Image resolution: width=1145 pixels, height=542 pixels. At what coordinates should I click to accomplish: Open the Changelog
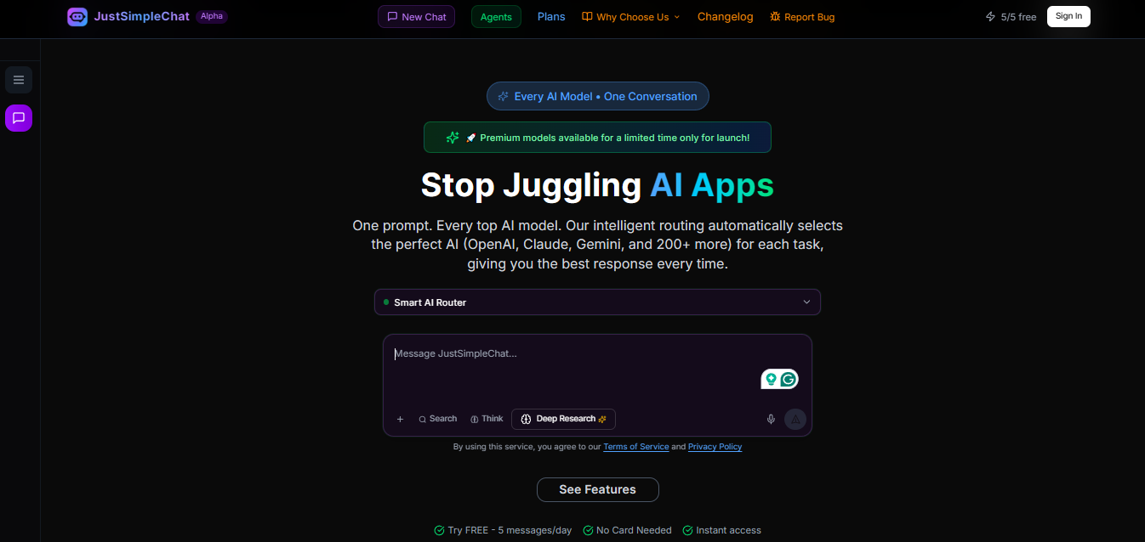pyautogui.click(x=725, y=16)
